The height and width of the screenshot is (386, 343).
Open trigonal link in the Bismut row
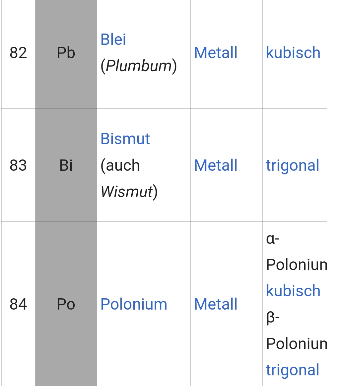(x=293, y=165)
